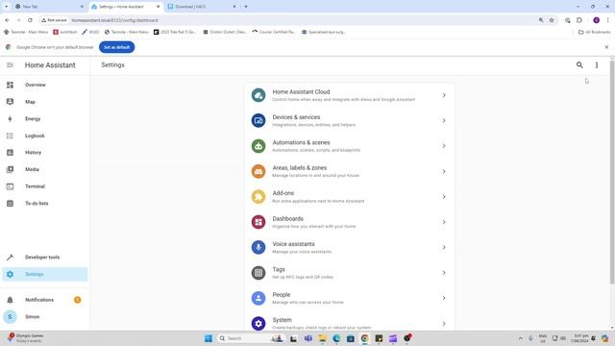Switch to the New Tab browser tab
Image resolution: width=615 pixels, height=346 pixels.
pos(49,7)
